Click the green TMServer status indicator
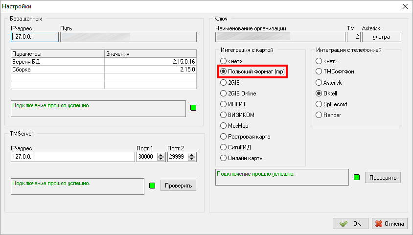413x235 pixels. tap(152, 186)
